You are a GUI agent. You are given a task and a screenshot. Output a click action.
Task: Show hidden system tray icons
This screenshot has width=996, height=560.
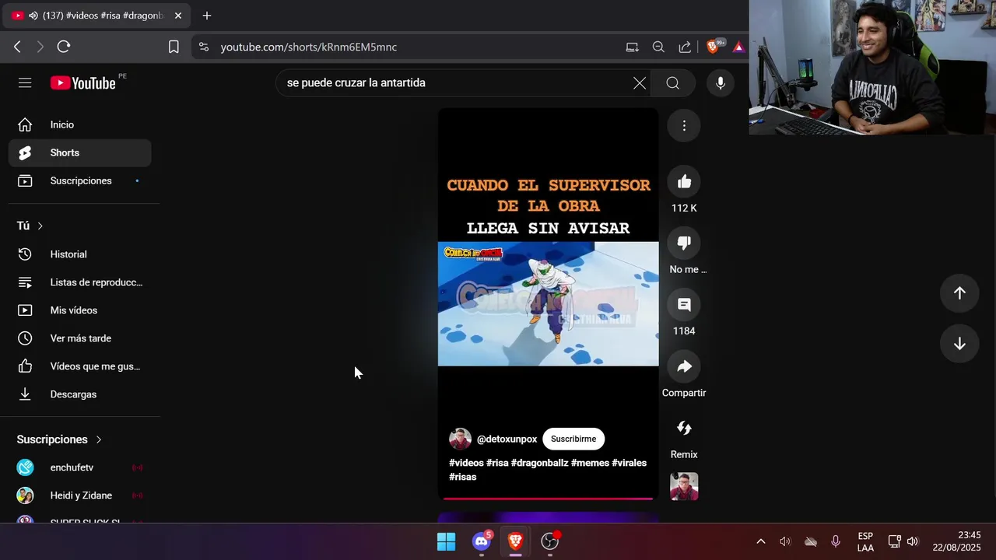pyautogui.click(x=761, y=541)
